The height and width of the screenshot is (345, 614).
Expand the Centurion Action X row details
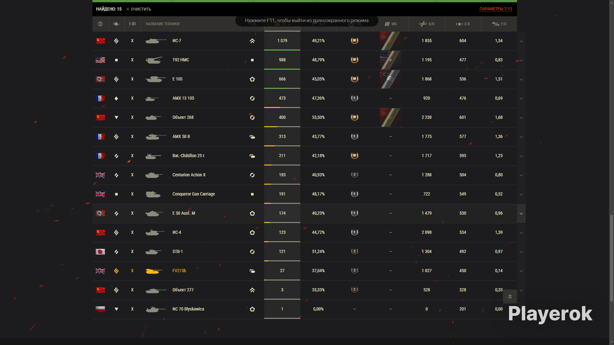click(x=521, y=175)
